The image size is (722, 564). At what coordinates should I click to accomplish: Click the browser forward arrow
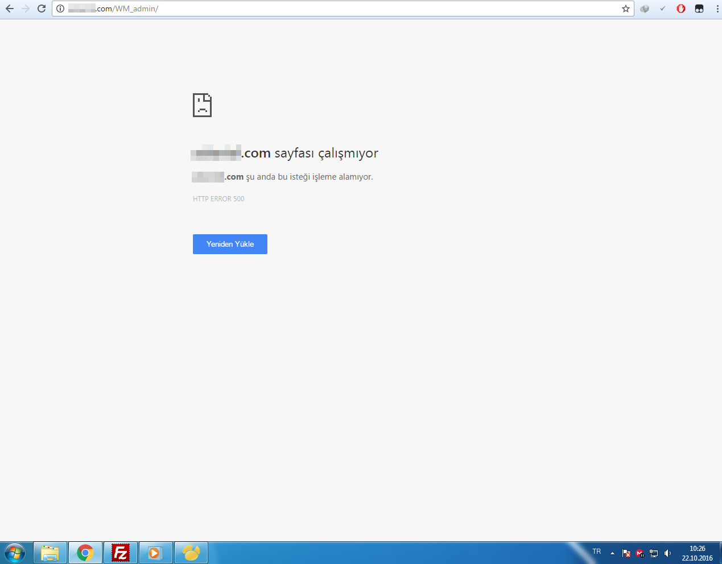pyautogui.click(x=26, y=9)
